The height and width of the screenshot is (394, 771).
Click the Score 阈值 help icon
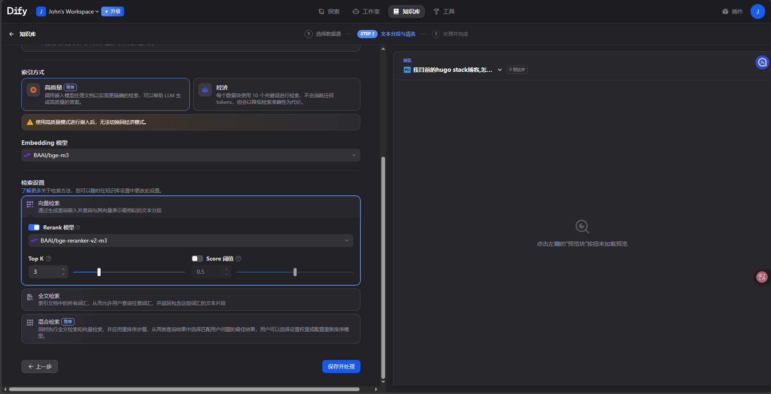coord(238,259)
